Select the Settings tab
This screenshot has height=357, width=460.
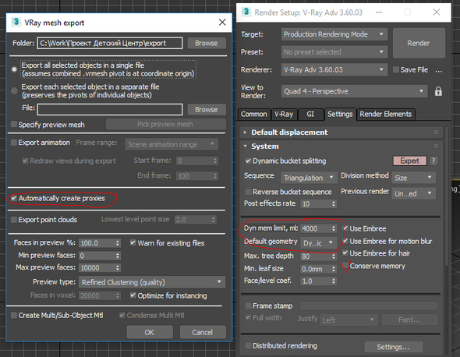pyautogui.click(x=340, y=114)
